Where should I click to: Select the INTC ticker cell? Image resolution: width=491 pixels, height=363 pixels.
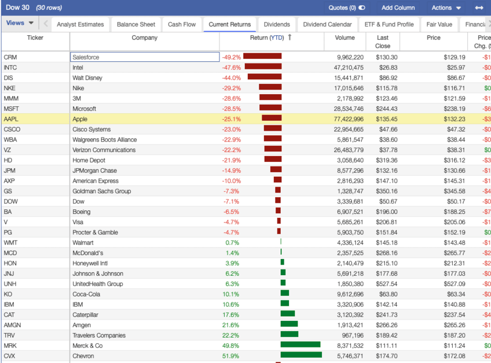(x=35, y=68)
